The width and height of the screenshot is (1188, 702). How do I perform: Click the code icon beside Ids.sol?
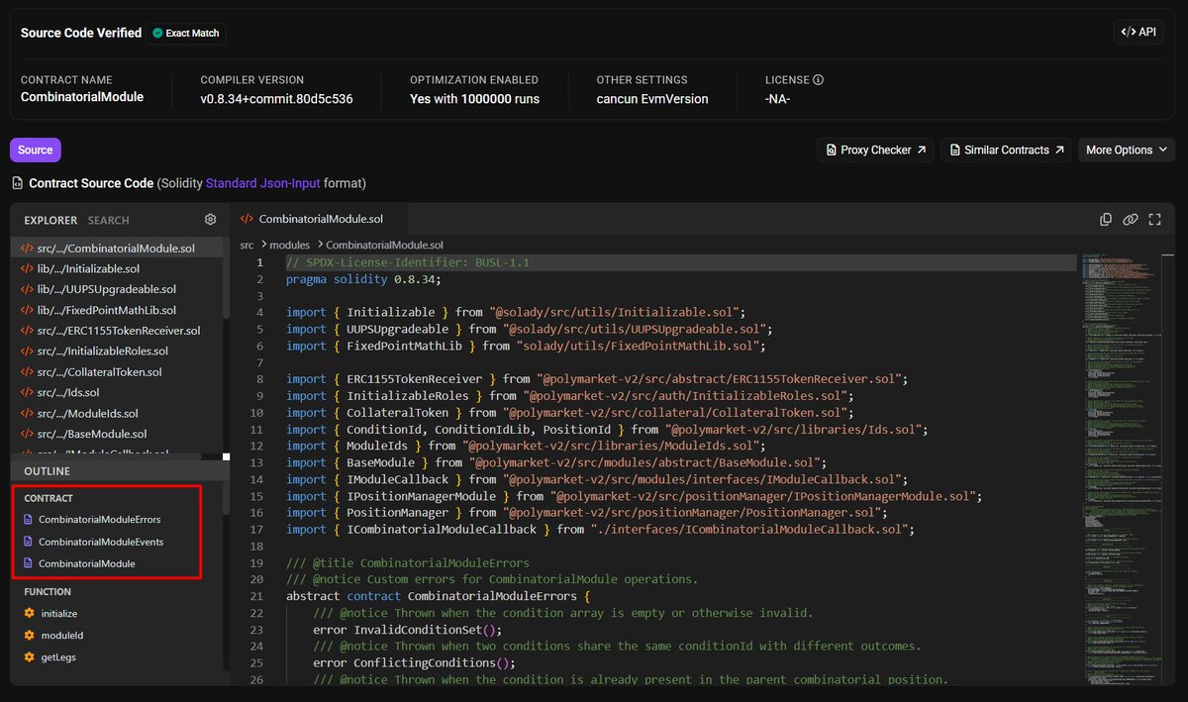(x=27, y=393)
